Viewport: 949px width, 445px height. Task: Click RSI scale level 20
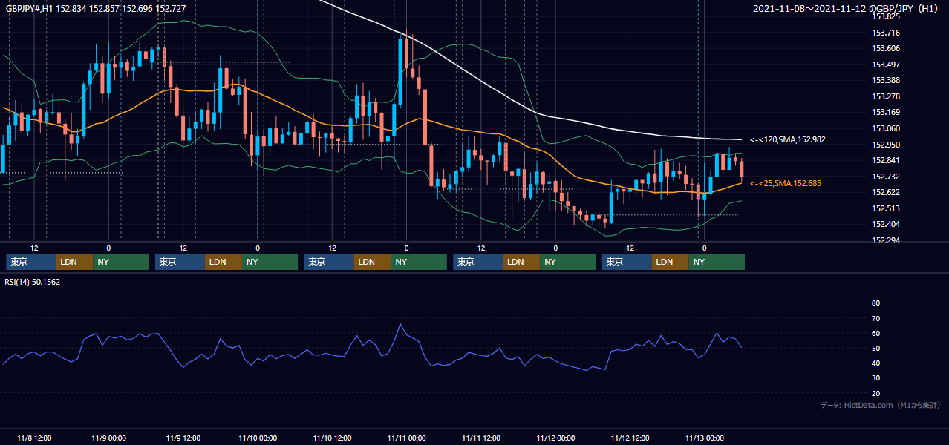[875, 393]
